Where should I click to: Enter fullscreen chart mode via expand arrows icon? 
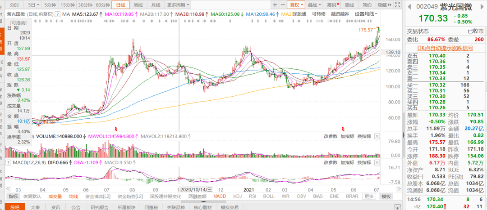point(397,5)
